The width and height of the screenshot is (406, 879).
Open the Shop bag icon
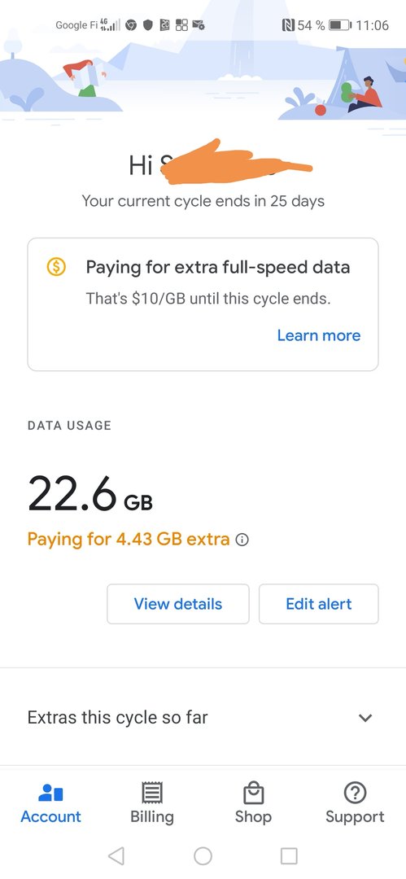pos(254,793)
